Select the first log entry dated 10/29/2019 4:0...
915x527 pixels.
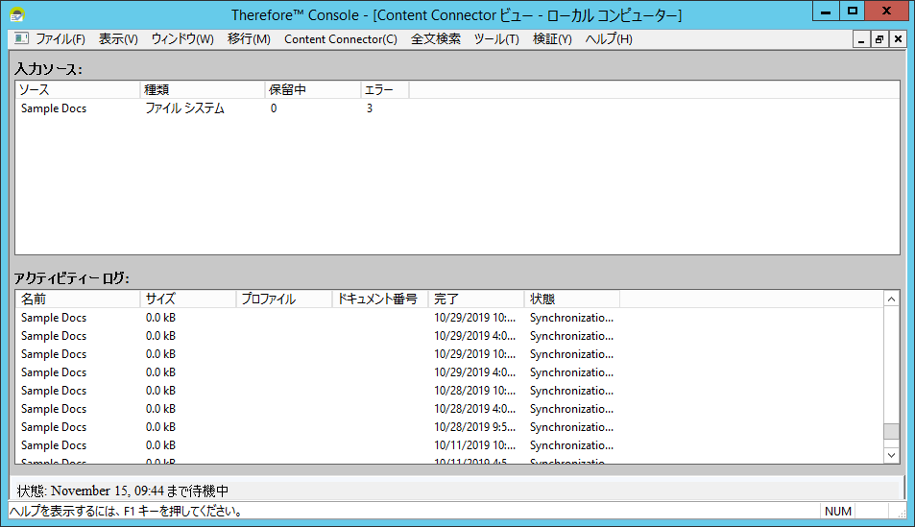tap(449, 336)
